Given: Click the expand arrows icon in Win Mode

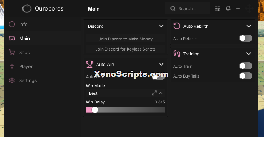Looking at the screenshot, I should (154, 93).
